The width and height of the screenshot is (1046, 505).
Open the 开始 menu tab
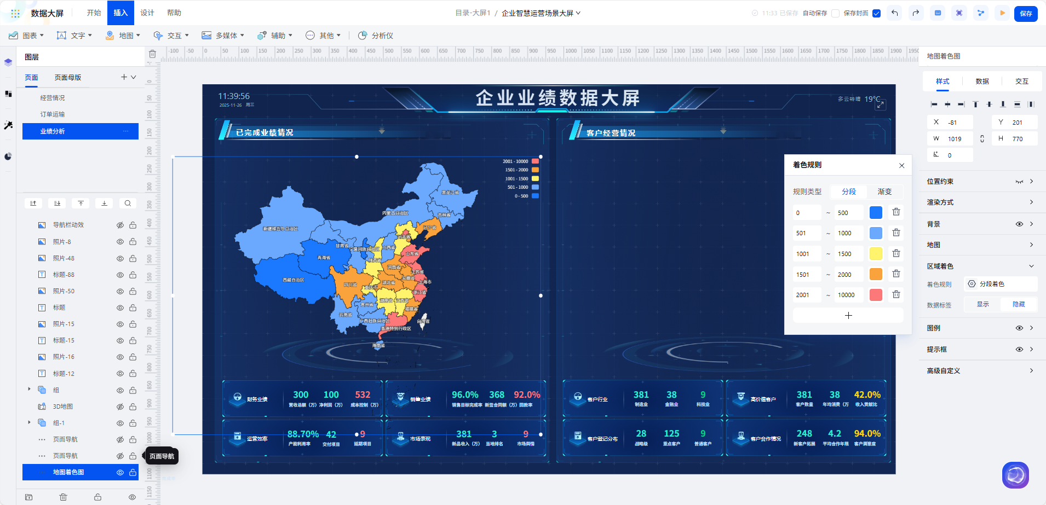click(x=94, y=13)
